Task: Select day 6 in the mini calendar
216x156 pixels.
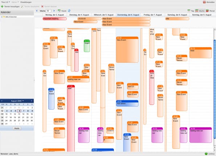Action: [19, 111]
